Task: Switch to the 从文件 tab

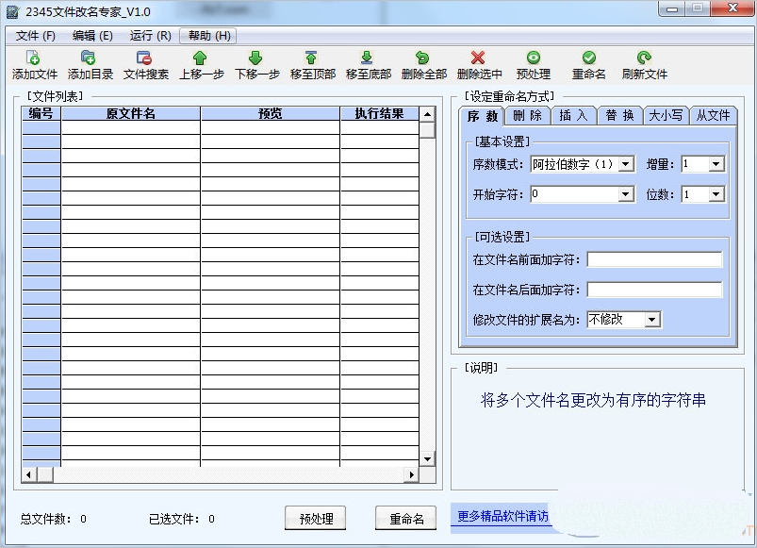Action: pos(713,116)
